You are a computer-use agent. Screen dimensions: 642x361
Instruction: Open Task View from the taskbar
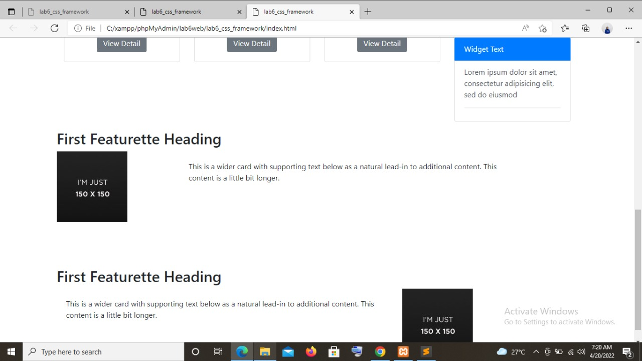(x=218, y=351)
